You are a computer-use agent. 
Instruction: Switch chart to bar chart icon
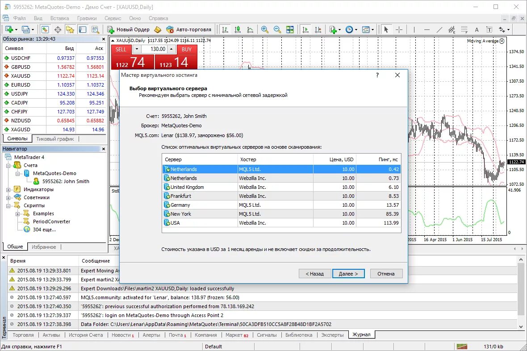(225, 29)
